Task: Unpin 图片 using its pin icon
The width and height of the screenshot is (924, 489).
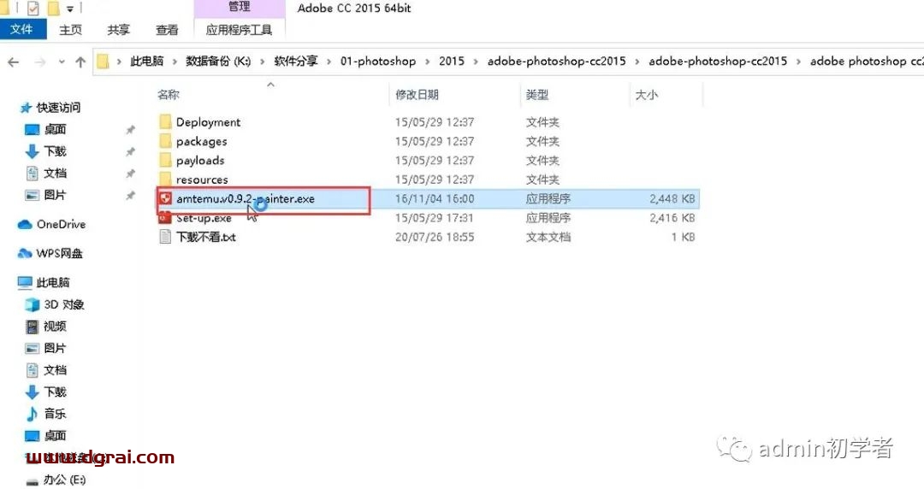Action: (130, 195)
